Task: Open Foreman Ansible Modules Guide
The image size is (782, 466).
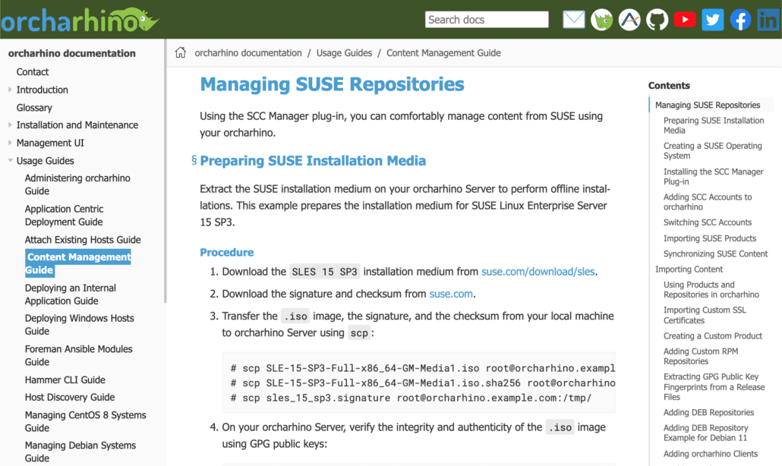Action: (x=78, y=355)
